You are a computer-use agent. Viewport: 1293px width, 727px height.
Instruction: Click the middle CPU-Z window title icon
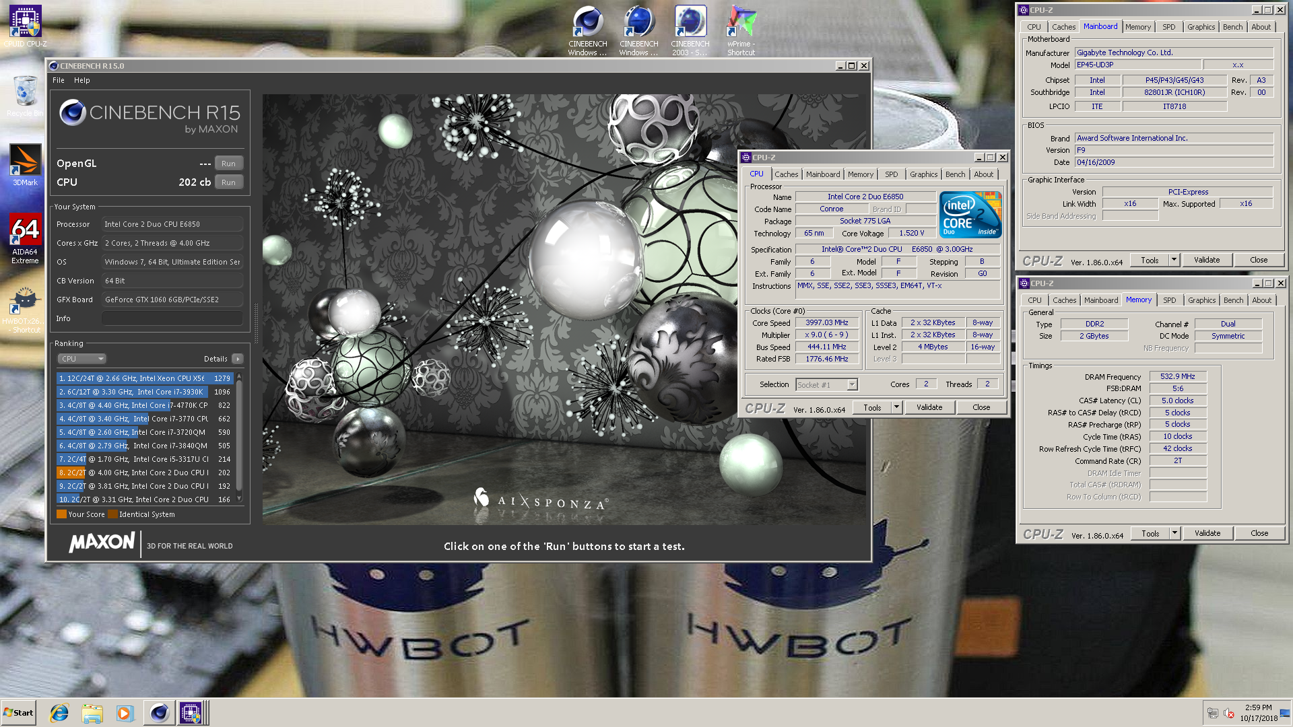745,158
